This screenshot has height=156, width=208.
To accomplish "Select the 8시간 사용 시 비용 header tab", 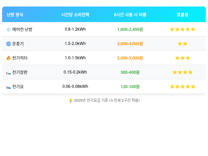I will pos(130,15).
